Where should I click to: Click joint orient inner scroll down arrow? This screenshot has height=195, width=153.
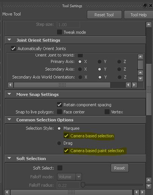pyautogui.click(x=141, y=79)
